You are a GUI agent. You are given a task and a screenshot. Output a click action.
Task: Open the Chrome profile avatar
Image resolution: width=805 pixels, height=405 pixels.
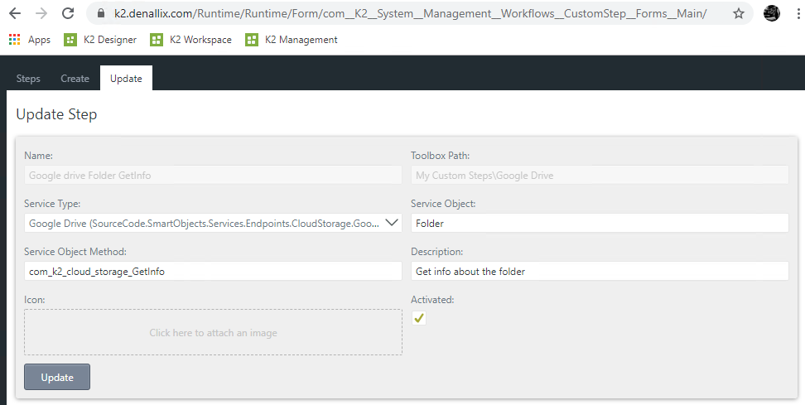coord(772,13)
